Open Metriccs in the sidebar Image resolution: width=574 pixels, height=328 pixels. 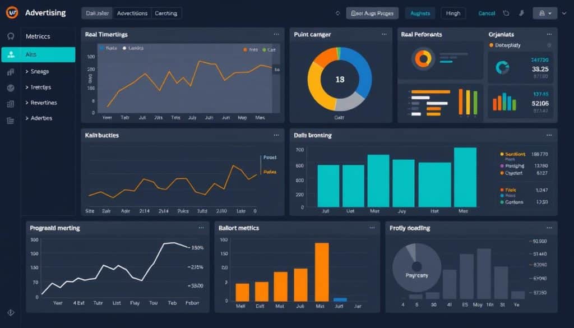point(38,36)
